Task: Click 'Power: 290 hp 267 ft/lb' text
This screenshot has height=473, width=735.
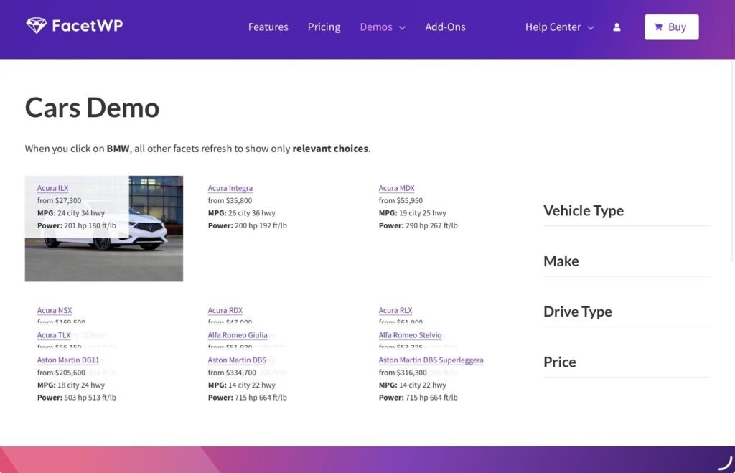Action: pyautogui.click(x=418, y=225)
